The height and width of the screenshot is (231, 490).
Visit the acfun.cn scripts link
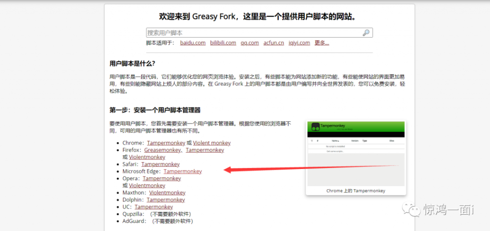(x=274, y=43)
